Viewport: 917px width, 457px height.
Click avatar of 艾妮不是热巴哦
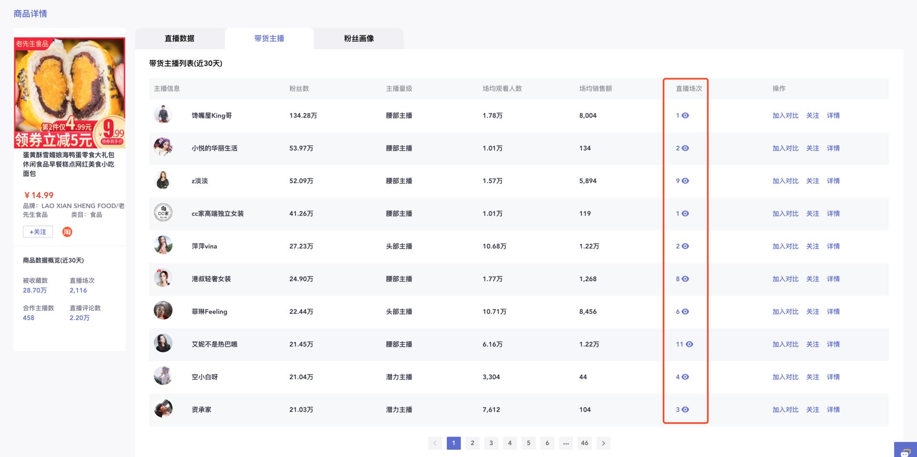[x=163, y=343]
